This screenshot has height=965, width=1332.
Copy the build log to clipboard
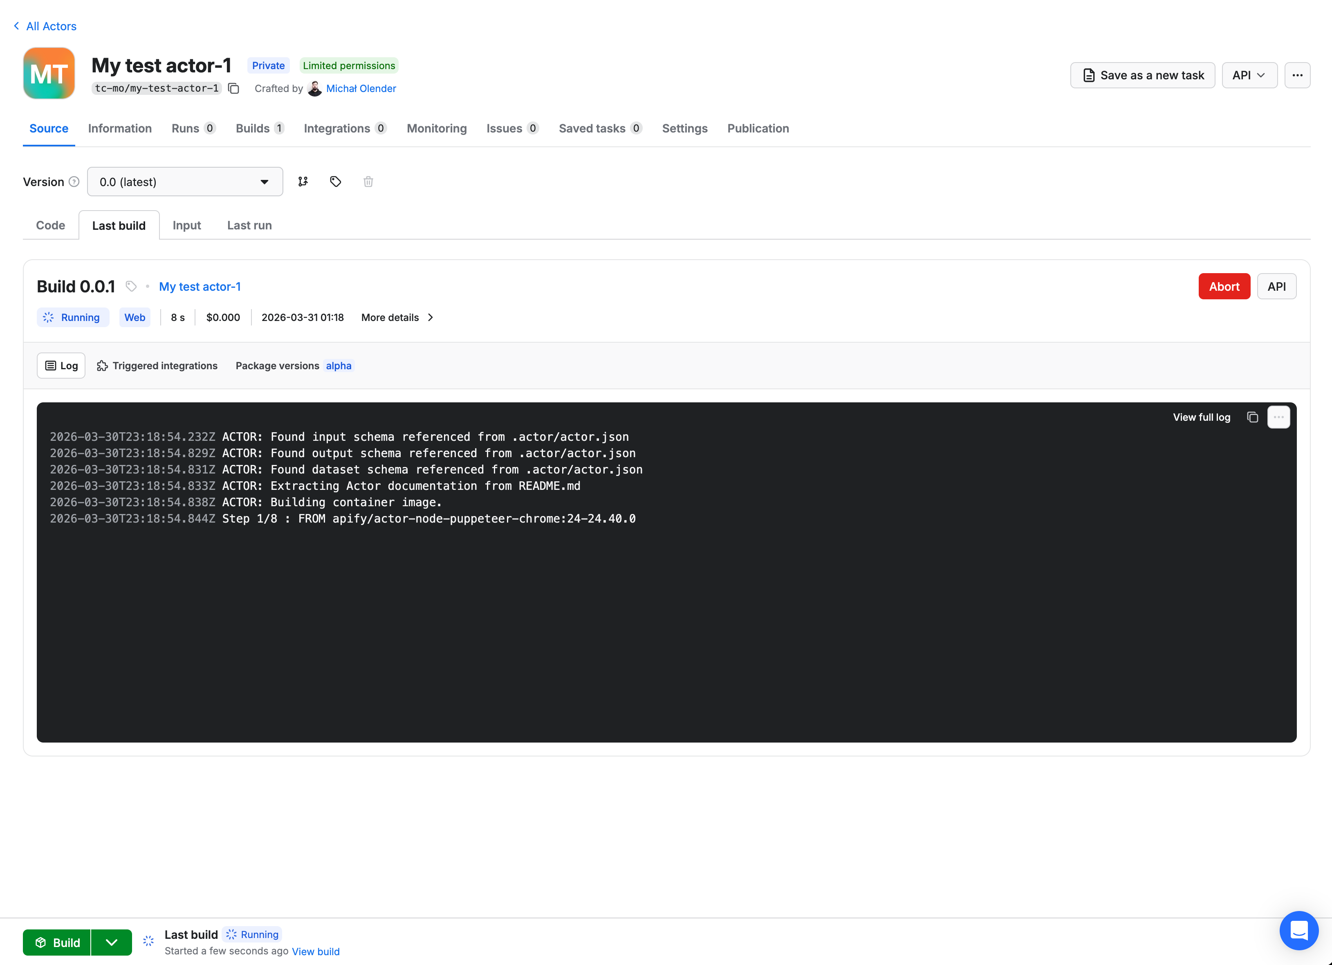pyautogui.click(x=1252, y=417)
